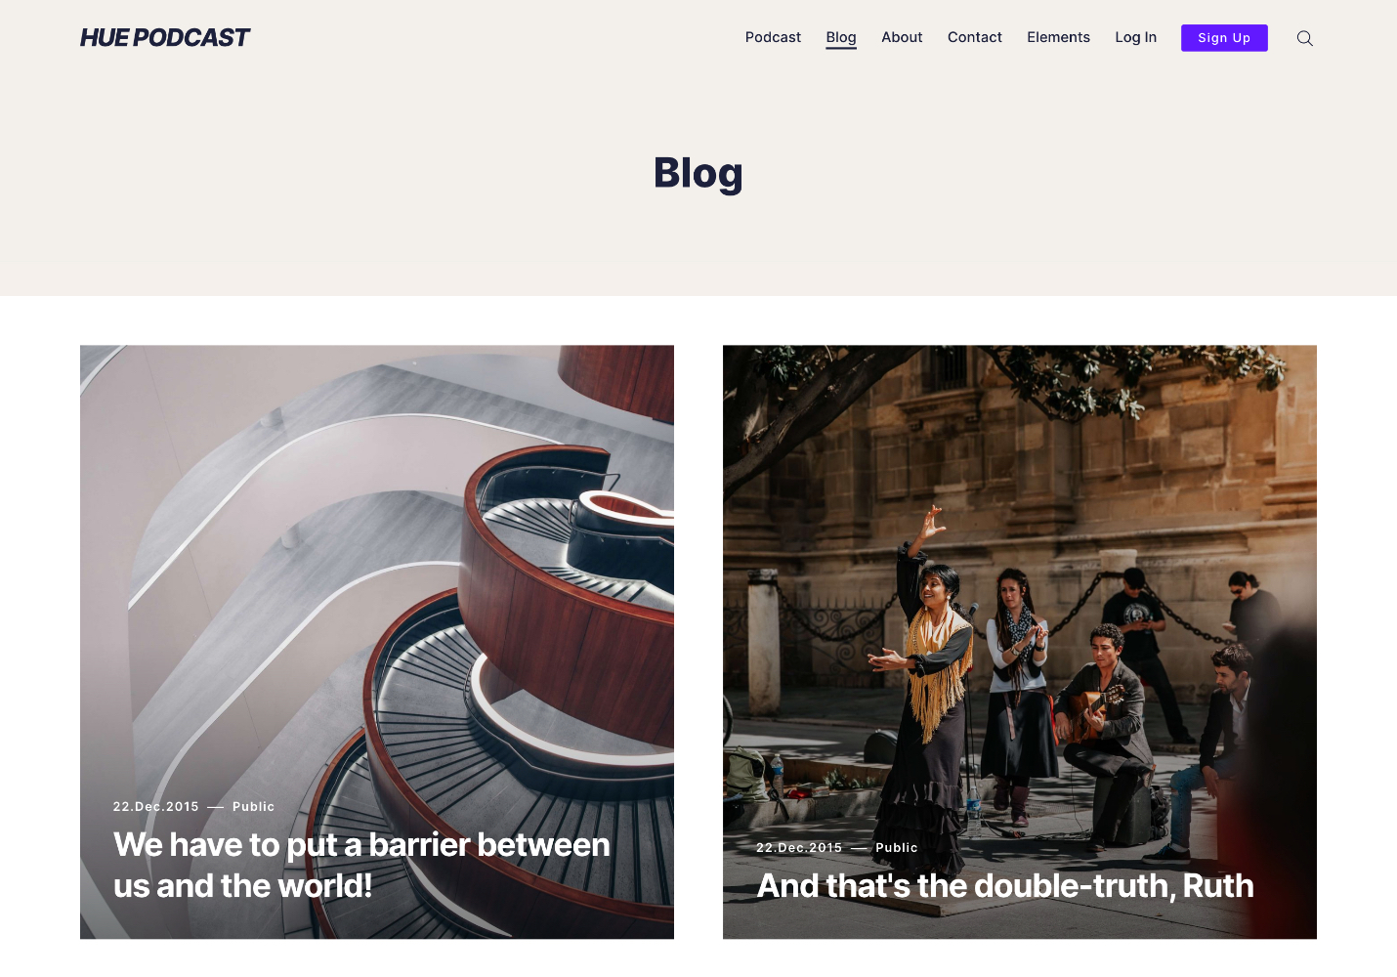Image resolution: width=1397 pixels, height=977 pixels.
Task: Open the search magnifier icon
Action: coord(1304,38)
